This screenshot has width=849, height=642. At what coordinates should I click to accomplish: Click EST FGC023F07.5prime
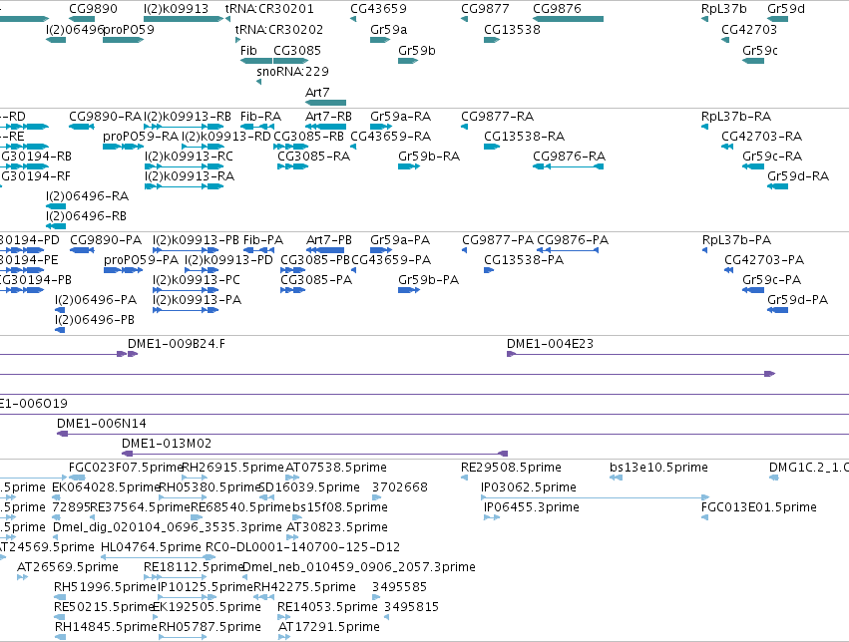[x=126, y=467]
